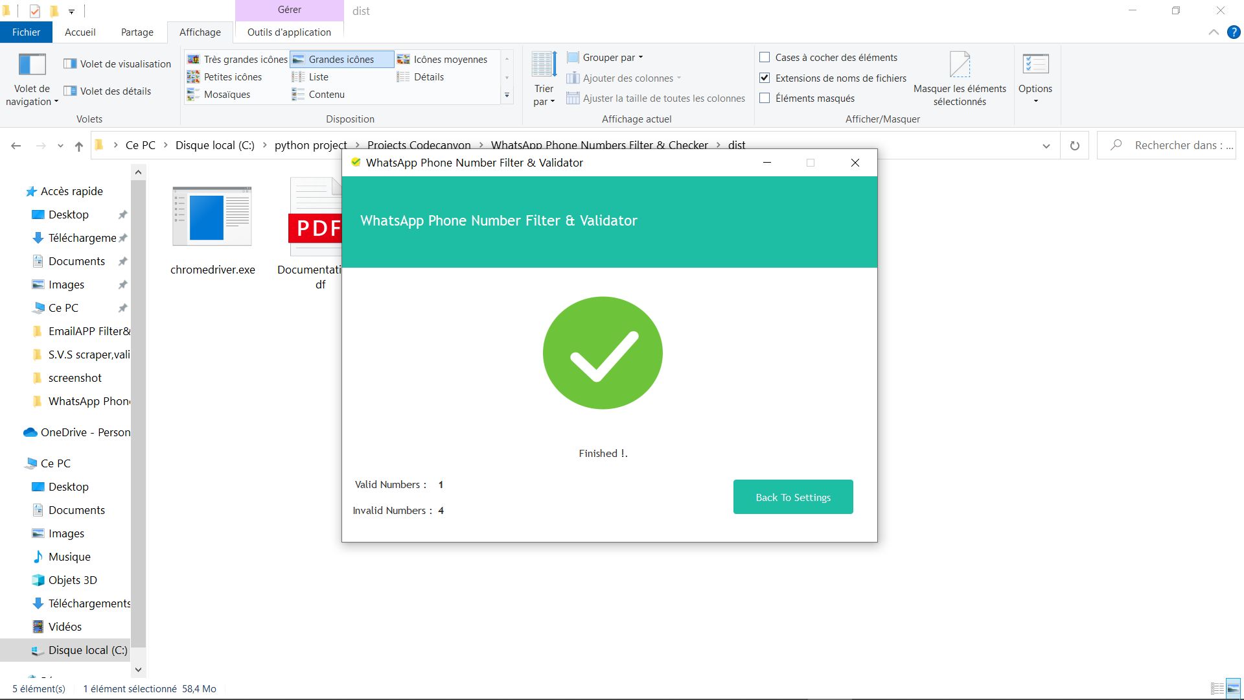This screenshot has width=1244, height=700.
Task: Choose Très grandes icônes layout
Action: (x=237, y=59)
